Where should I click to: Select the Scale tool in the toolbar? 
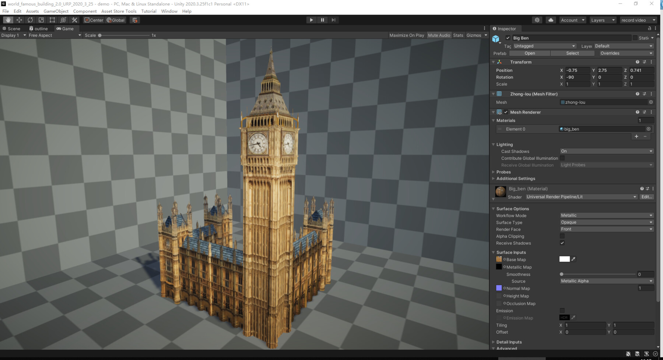41,20
